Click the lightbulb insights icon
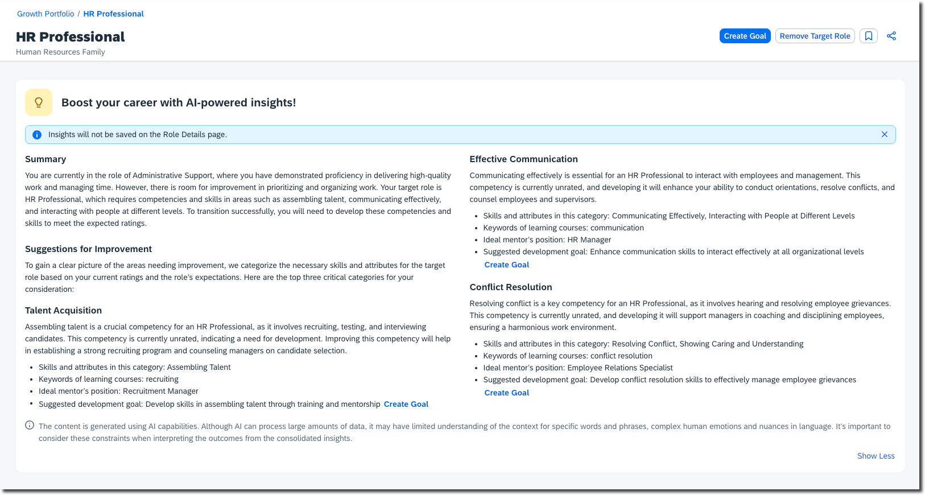Screen dimensions: 925x495 click(x=39, y=102)
